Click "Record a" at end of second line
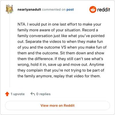The height and width of the screenshot is (115, 115). tap(90, 30)
